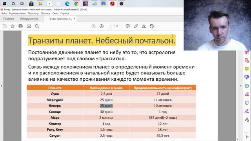Image resolution: width=251 pixels, height=141 pixels.
Task: Click '2 месяца' in Марс row
Action: tap(106, 117)
